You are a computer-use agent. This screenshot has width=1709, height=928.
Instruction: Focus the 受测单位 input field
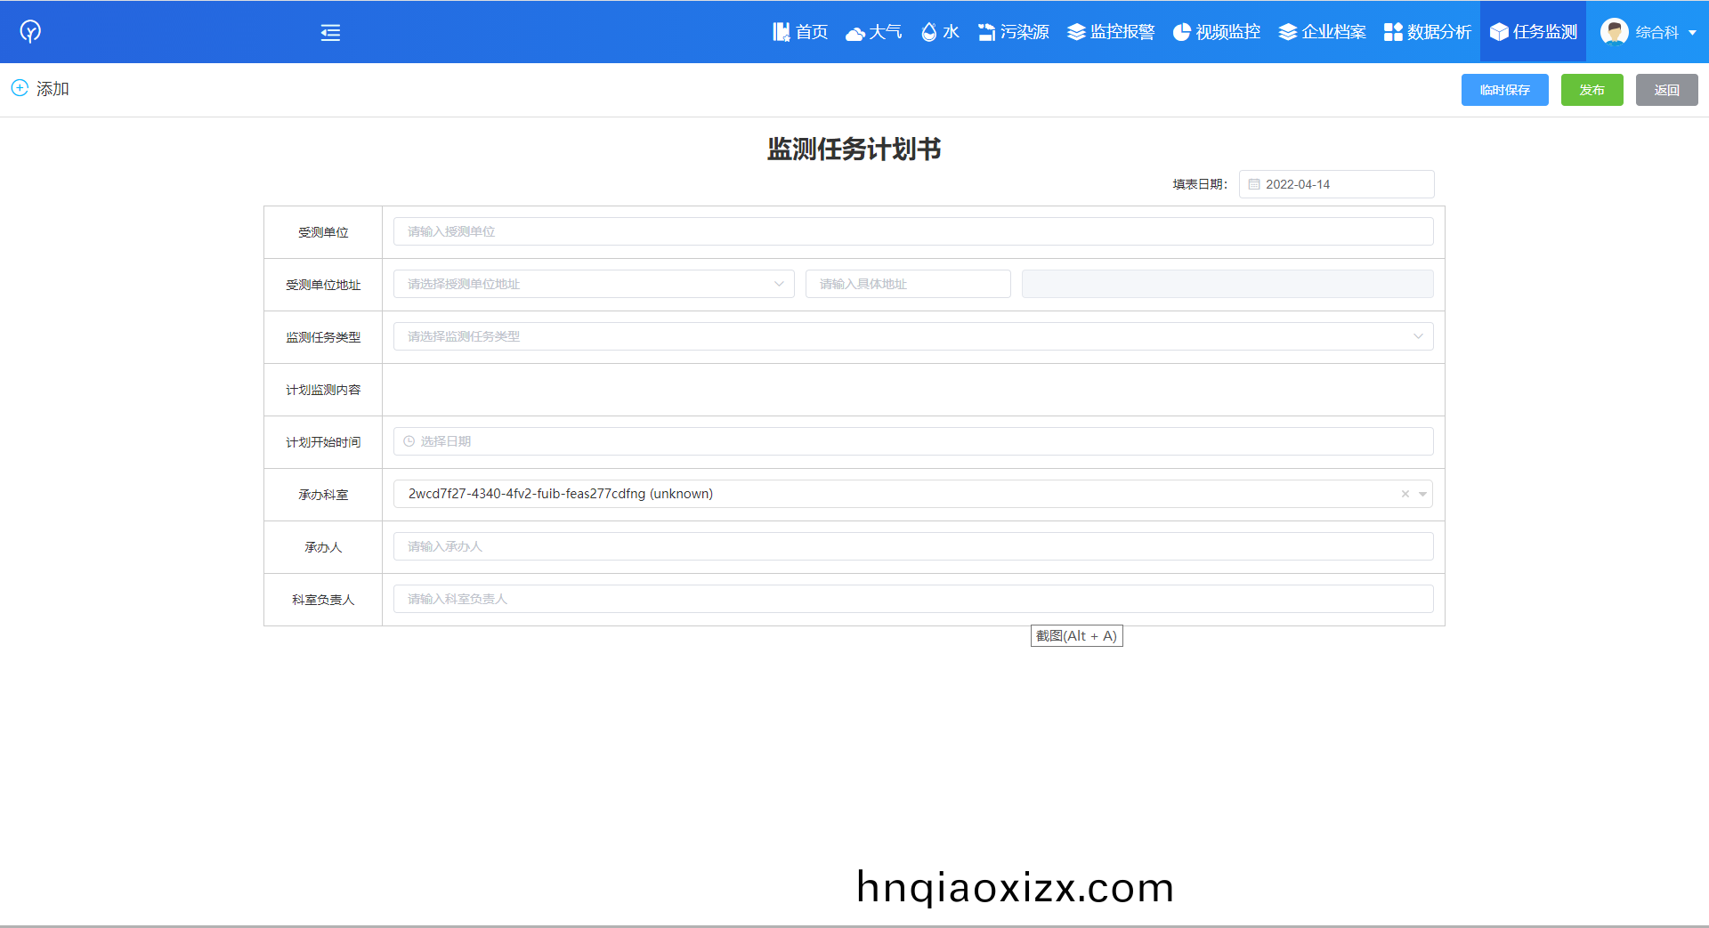913,231
